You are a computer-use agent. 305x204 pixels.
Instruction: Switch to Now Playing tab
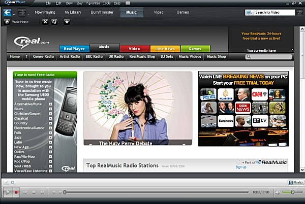45,12
